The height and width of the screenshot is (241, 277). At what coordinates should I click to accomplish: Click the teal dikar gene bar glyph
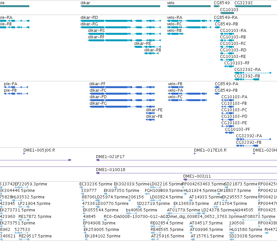point(120,6)
